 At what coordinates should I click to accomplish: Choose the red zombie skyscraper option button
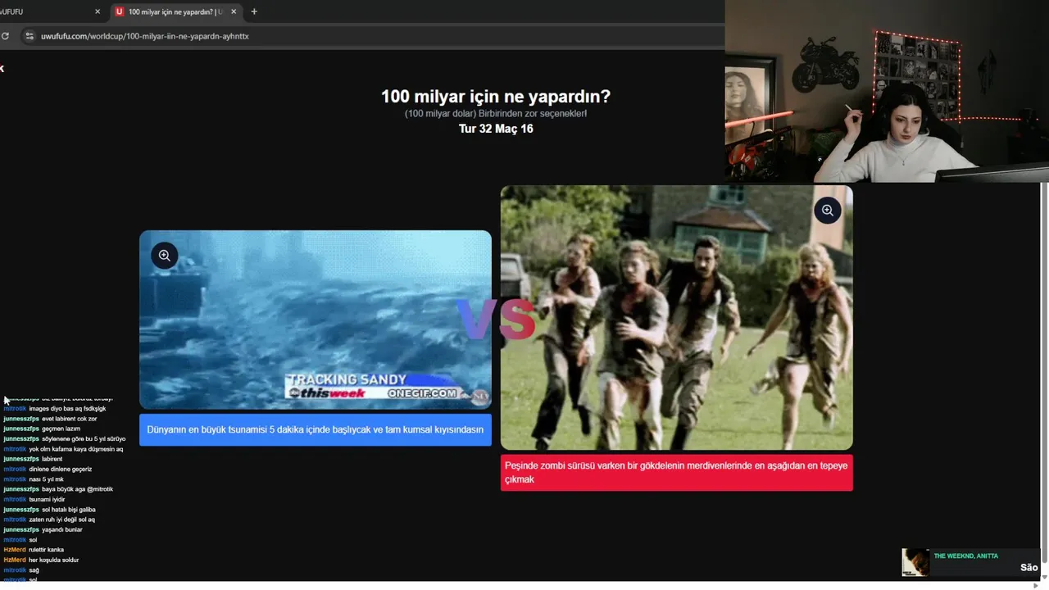[677, 473]
